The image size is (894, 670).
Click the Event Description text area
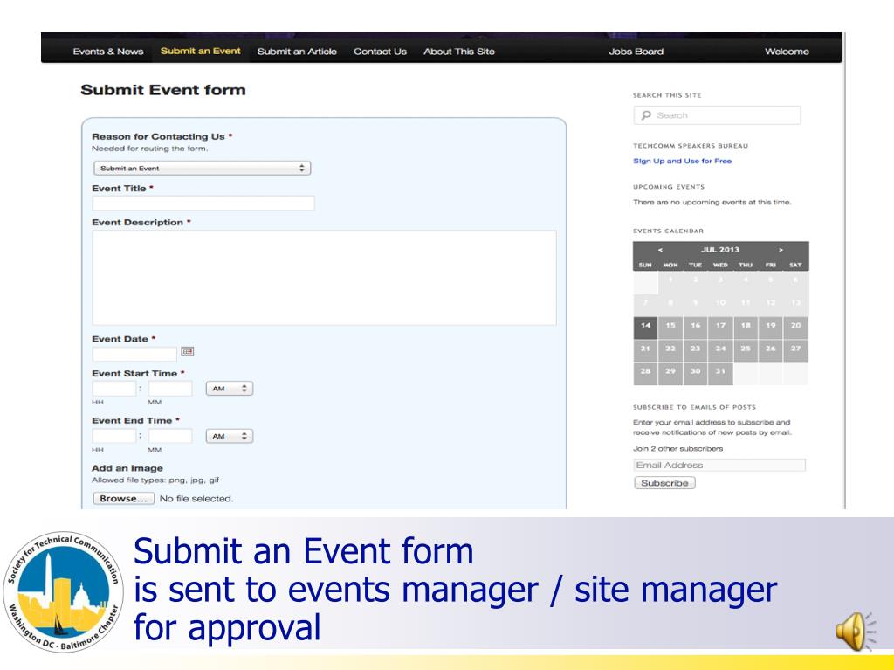(324, 278)
